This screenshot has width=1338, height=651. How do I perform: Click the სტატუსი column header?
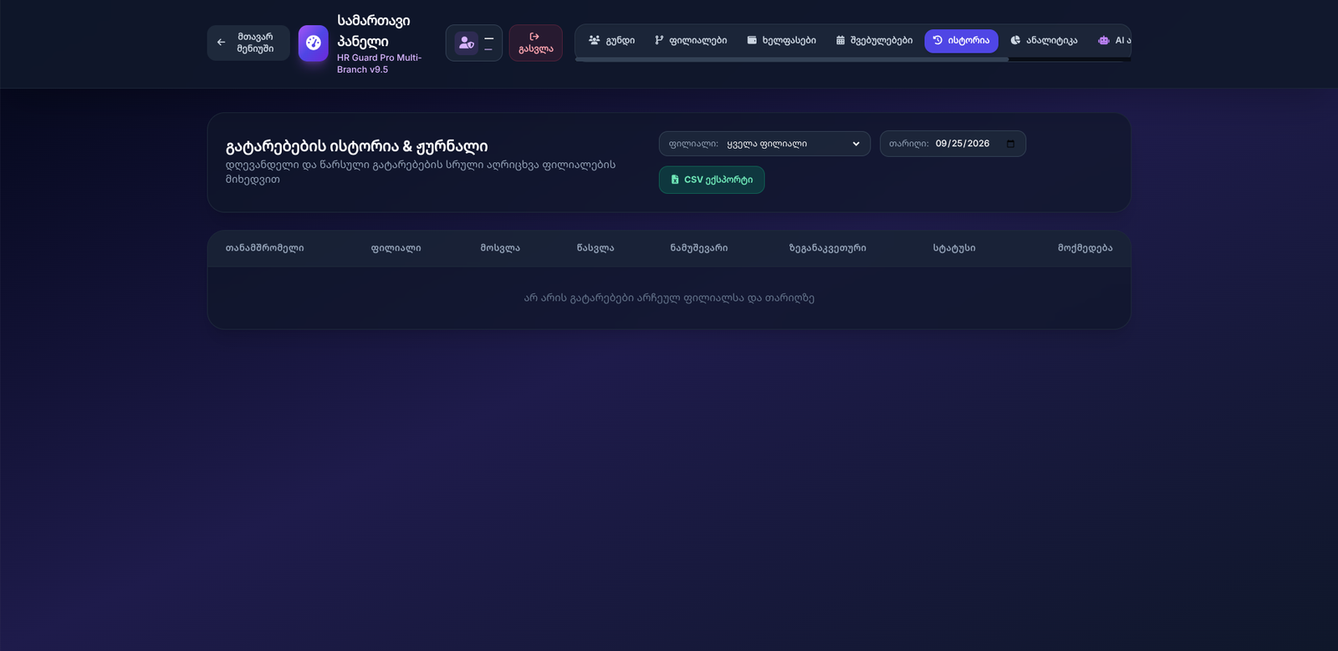point(954,248)
